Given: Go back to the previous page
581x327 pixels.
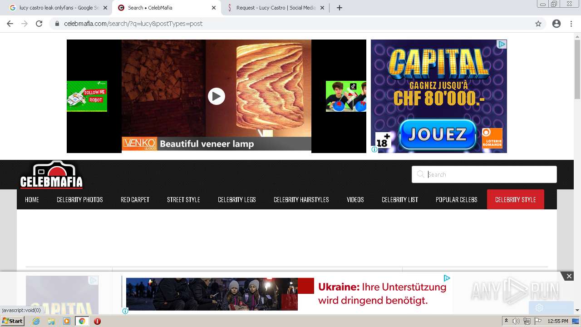Looking at the screenshot, I should click(x=10, y=24).
